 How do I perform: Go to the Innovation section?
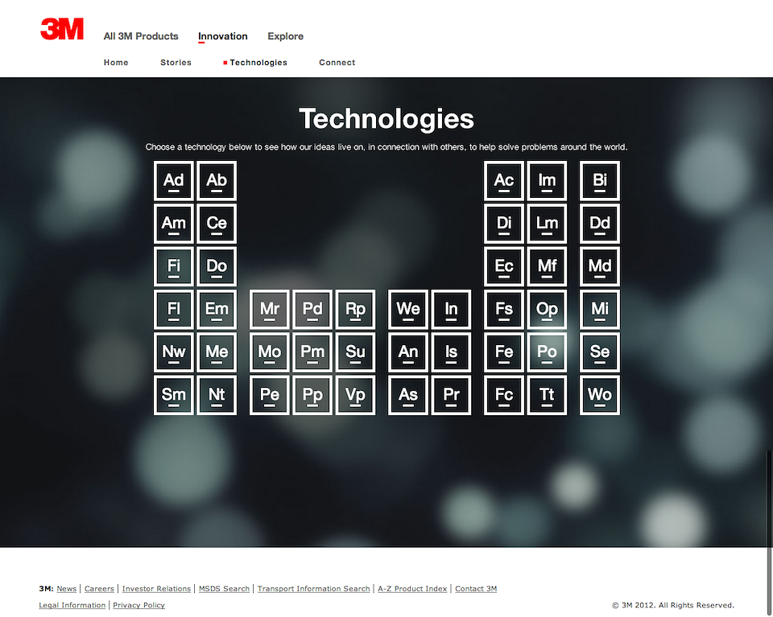click(223, 36)
